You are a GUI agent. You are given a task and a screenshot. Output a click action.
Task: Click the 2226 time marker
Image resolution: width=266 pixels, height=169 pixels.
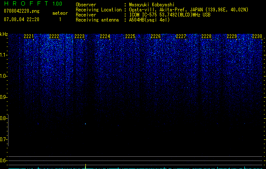tap(156, 36)
